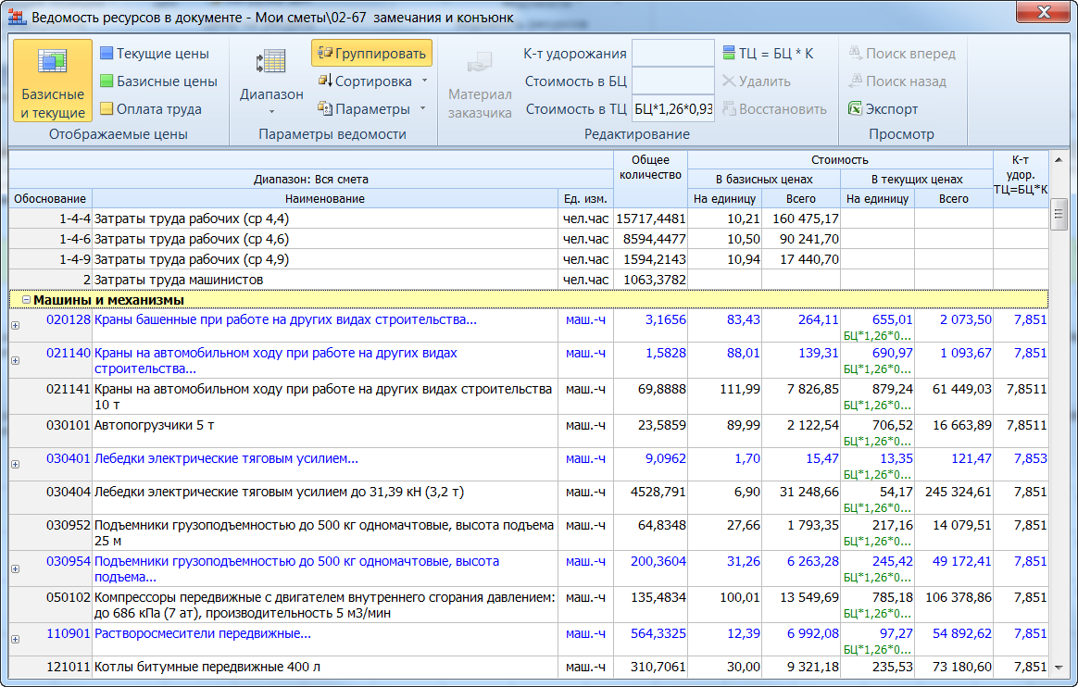Switch to Текущие цены display
Image resolution: width=1078 pixels, height=687 pixels.
point(154,54)
